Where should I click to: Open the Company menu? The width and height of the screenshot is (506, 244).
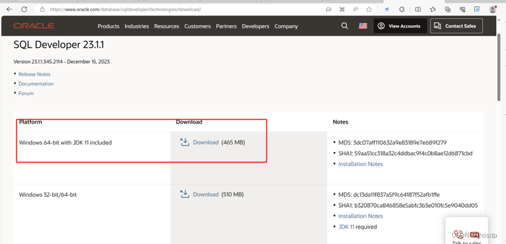coord(286,26)
